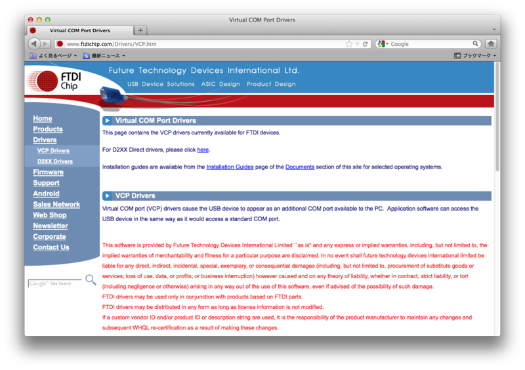The width and height of the screenshot is (525, 370).
Task: Open the new tab plus button
Action: pyautogui.click(x=140, y=30)
